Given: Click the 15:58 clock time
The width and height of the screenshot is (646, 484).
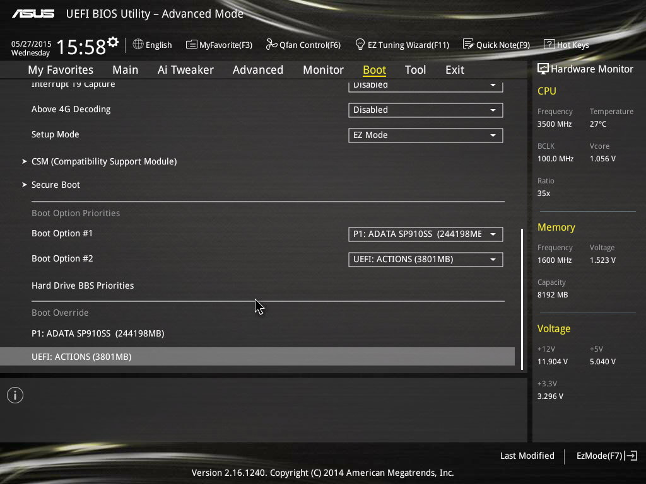Looking at the screenshot, I should tap(81, 47).
